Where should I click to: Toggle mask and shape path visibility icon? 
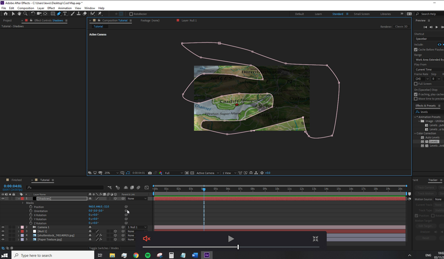tap(128, 173)
